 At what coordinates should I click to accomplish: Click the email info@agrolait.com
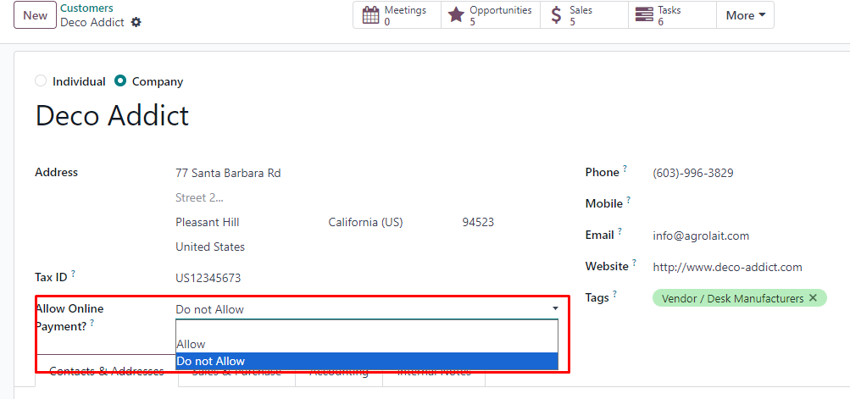[701, 236]
